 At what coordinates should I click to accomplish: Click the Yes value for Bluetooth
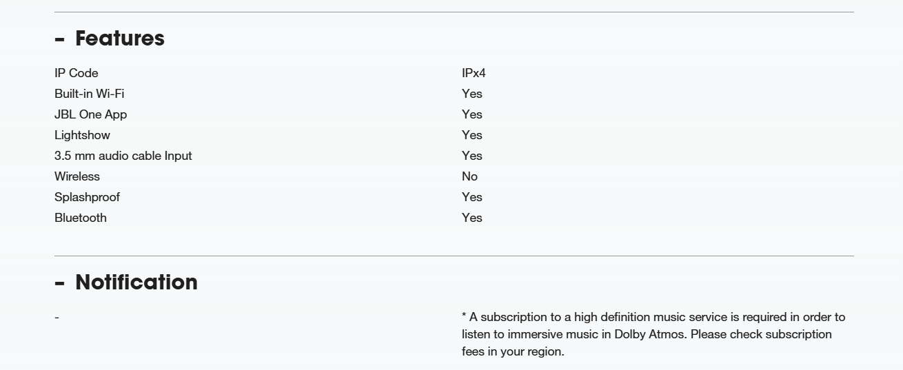472,218
